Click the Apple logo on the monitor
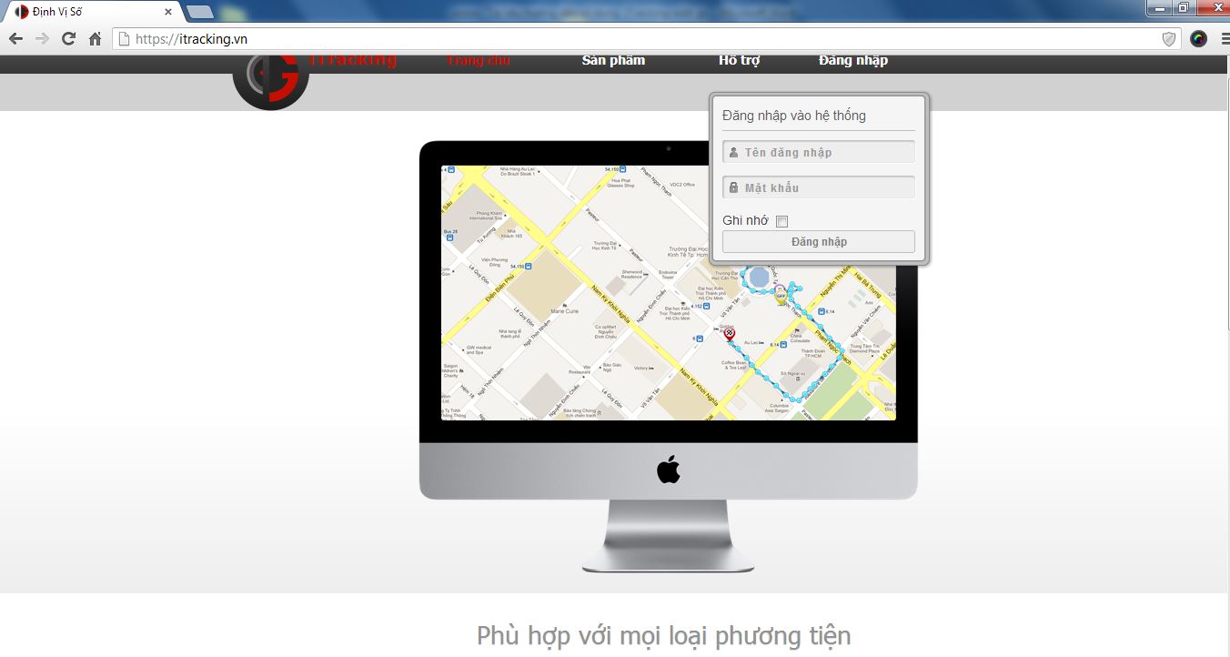Image resolution: width=1230 pixels, height=657 pixels. tap(669, 470)
